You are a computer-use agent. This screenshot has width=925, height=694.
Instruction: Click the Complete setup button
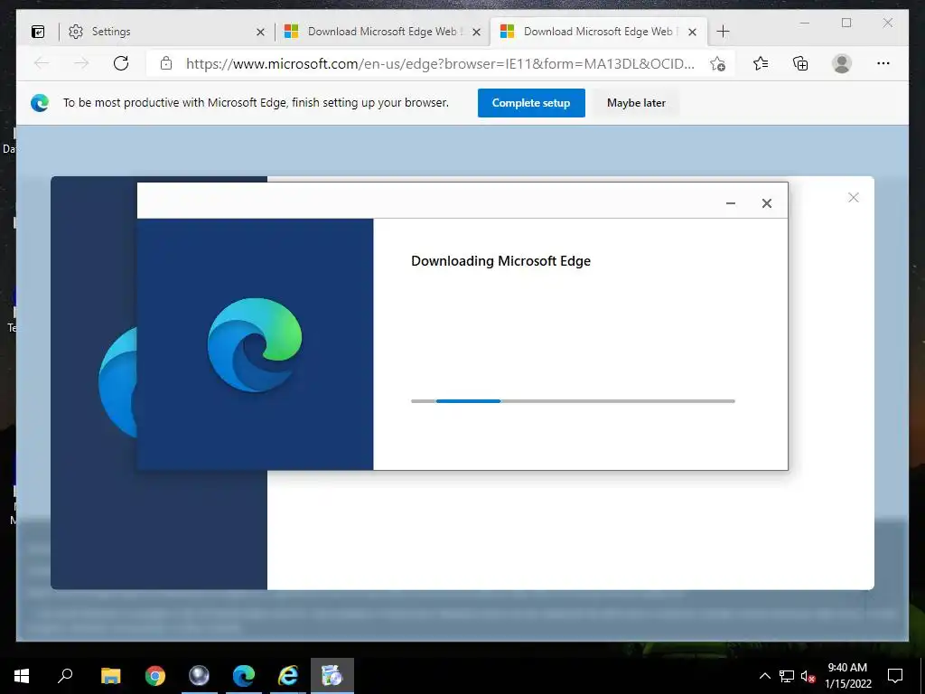[x=531, y=103]
